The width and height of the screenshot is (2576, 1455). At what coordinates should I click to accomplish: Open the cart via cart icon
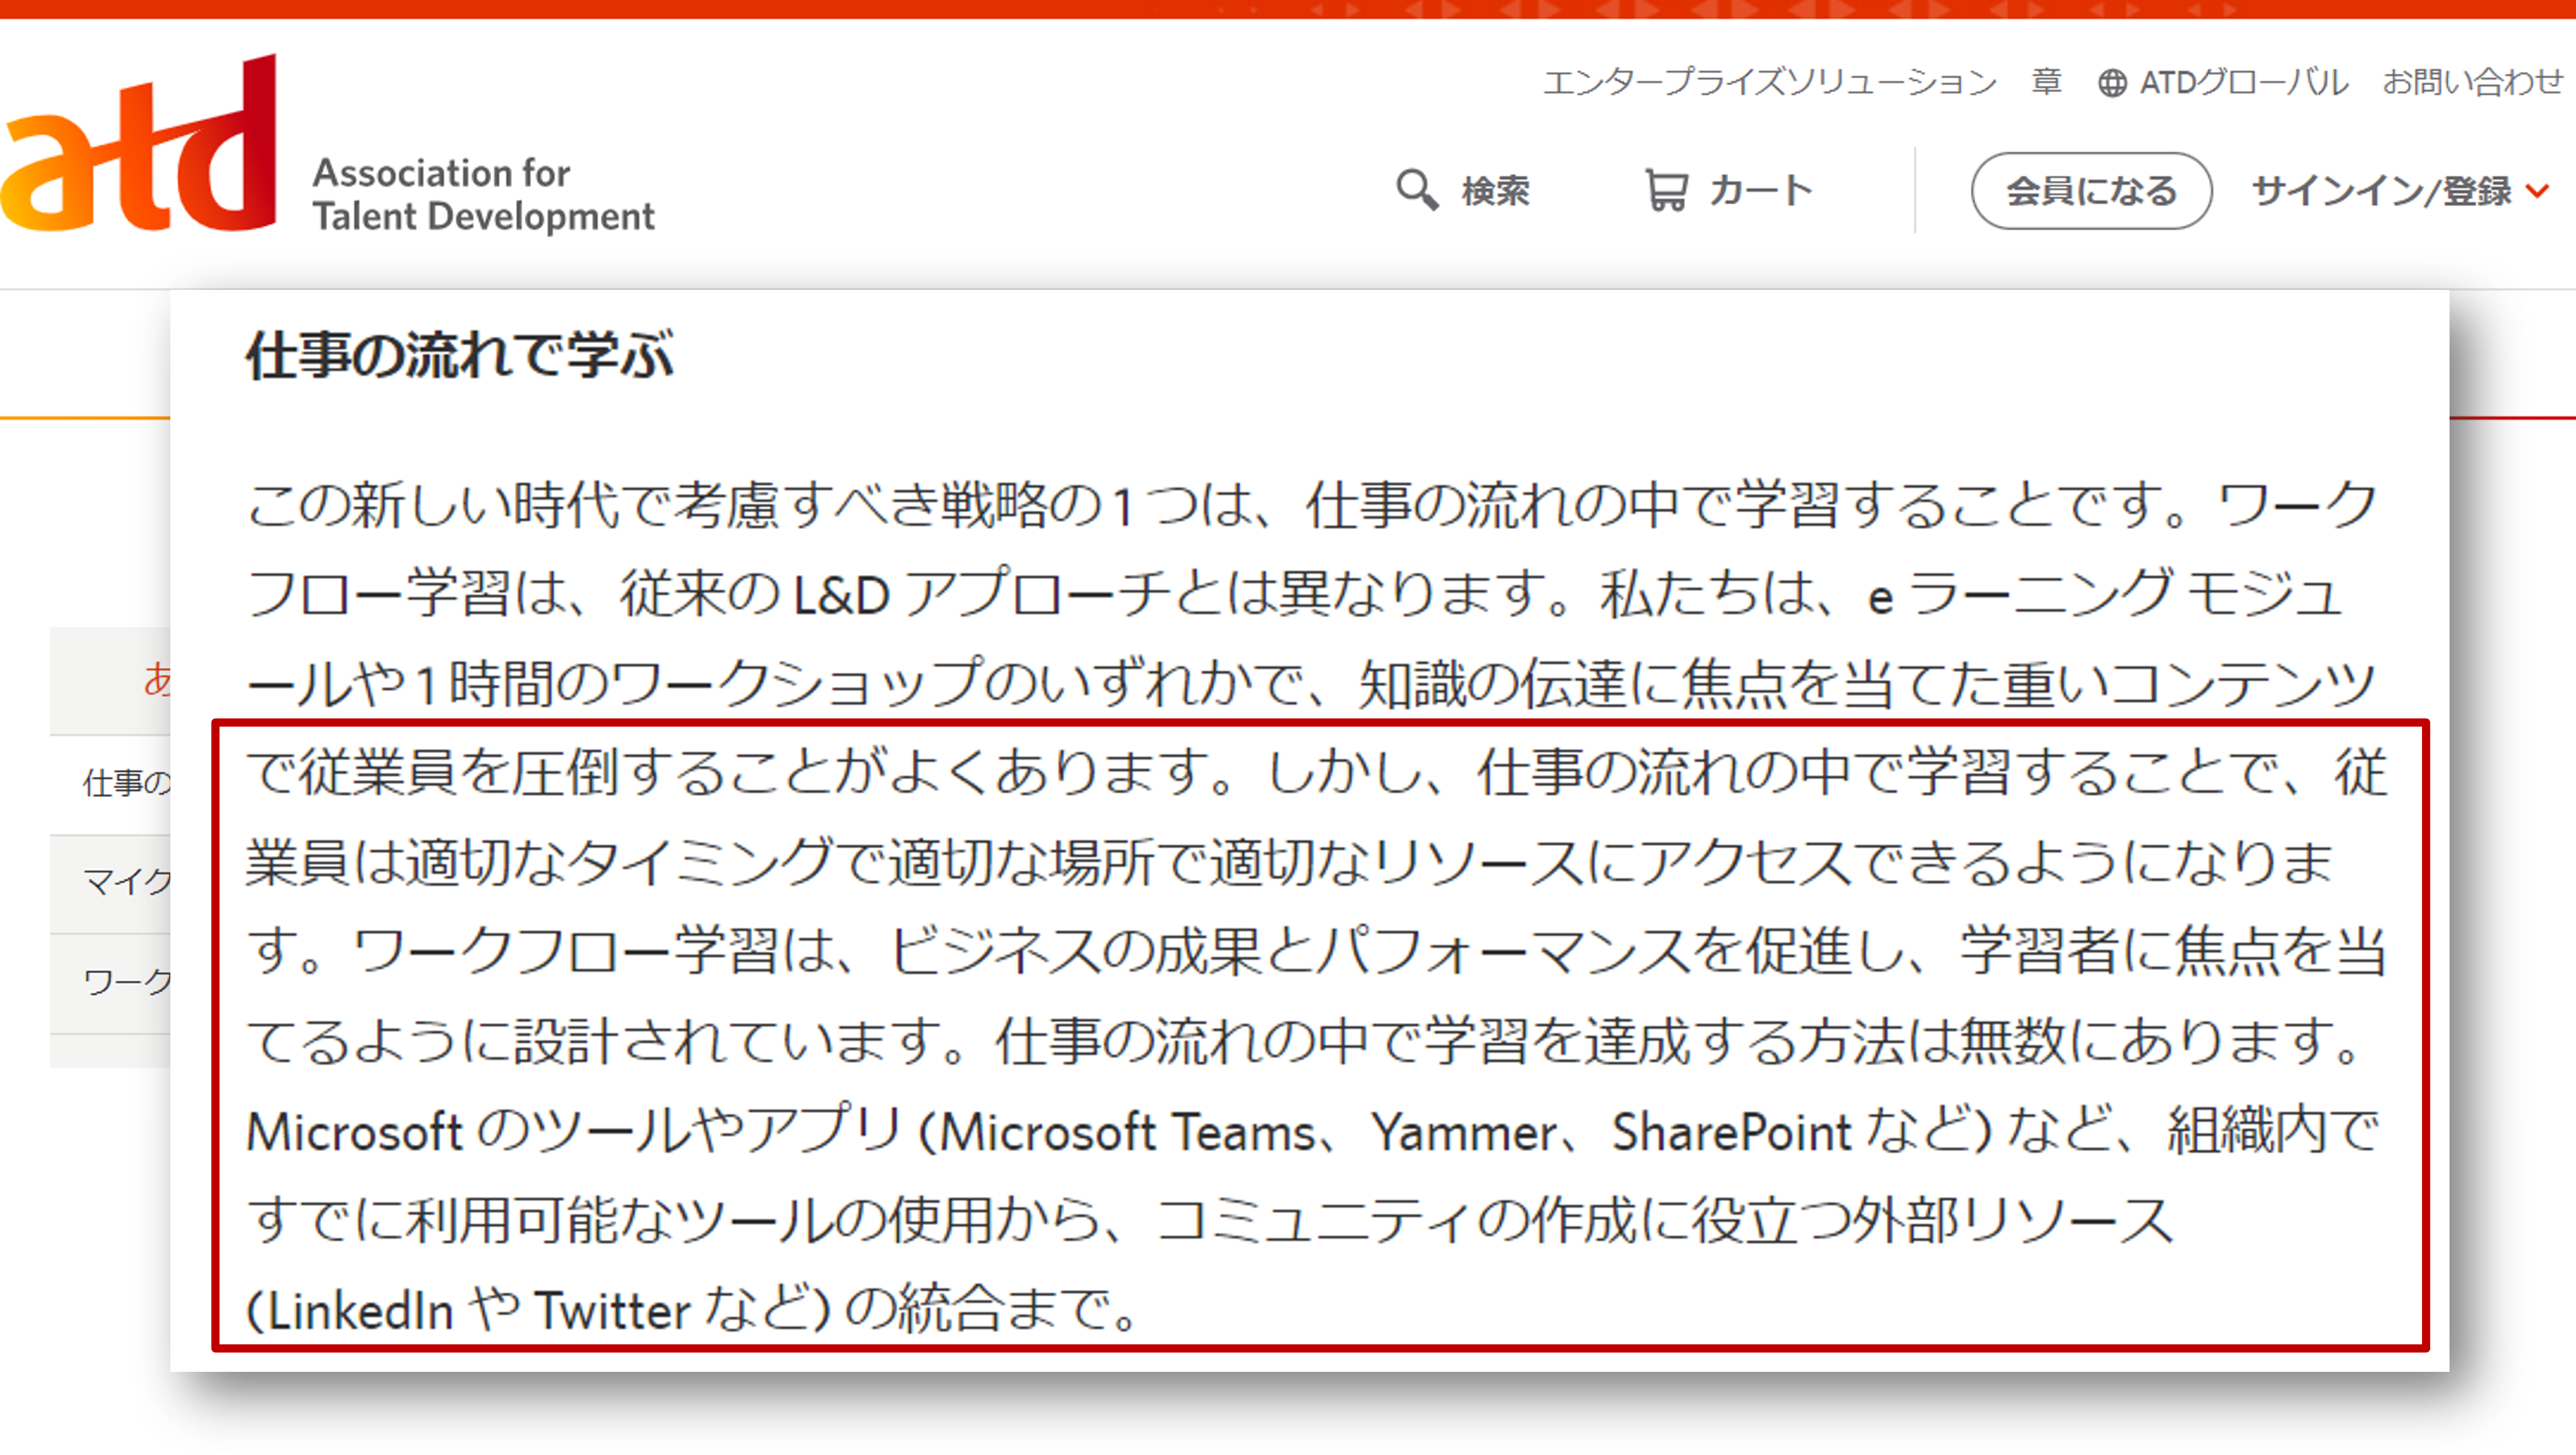1667,190
